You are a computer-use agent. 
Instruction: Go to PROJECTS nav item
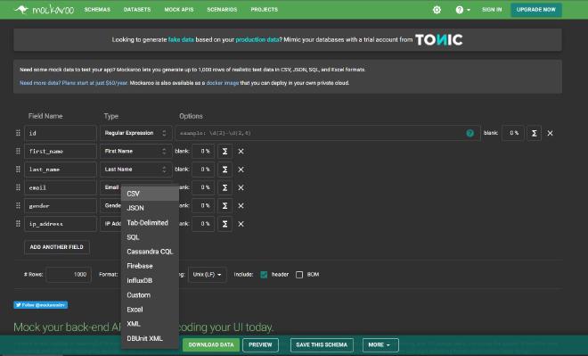coord(264,10)
